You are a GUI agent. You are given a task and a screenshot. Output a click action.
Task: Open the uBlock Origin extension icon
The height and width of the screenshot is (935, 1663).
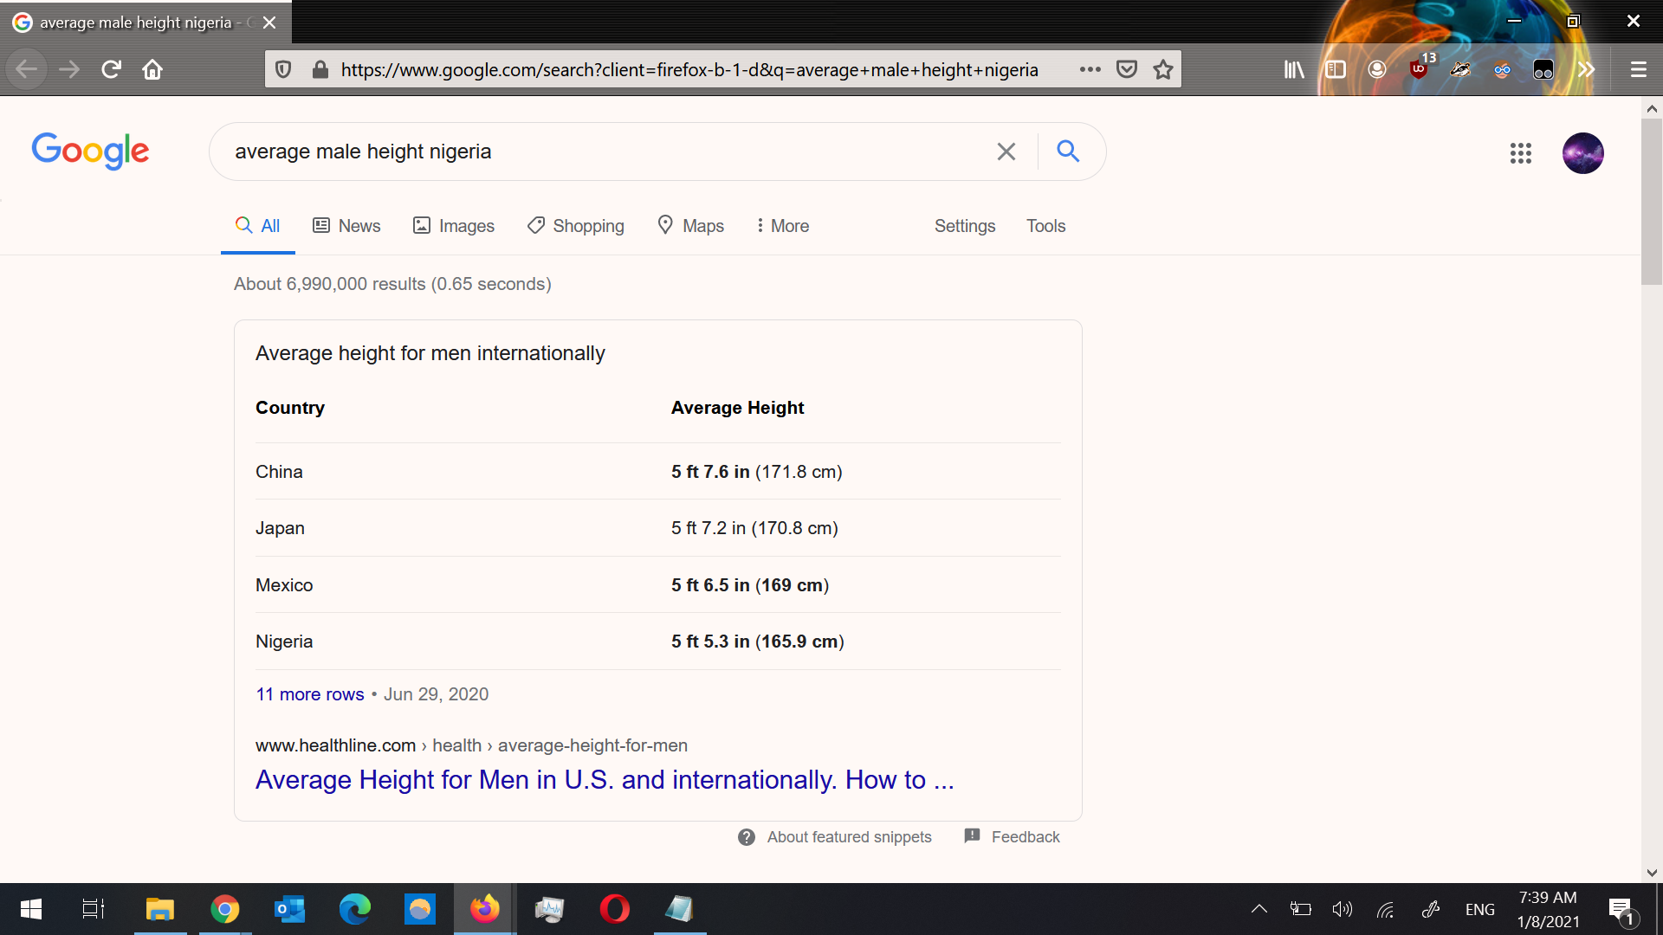coord(1419,69)
